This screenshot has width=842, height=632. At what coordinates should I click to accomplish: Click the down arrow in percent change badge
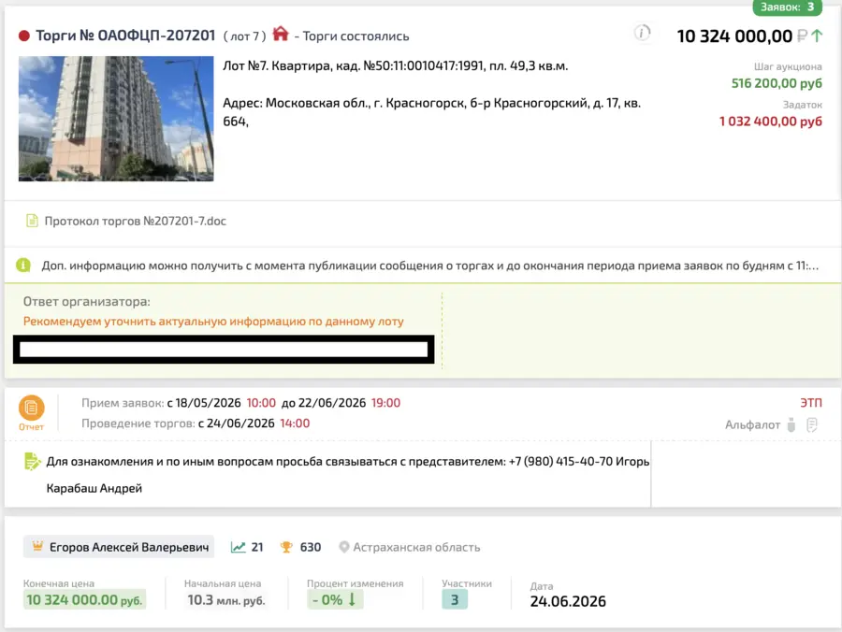coord(352,599)
